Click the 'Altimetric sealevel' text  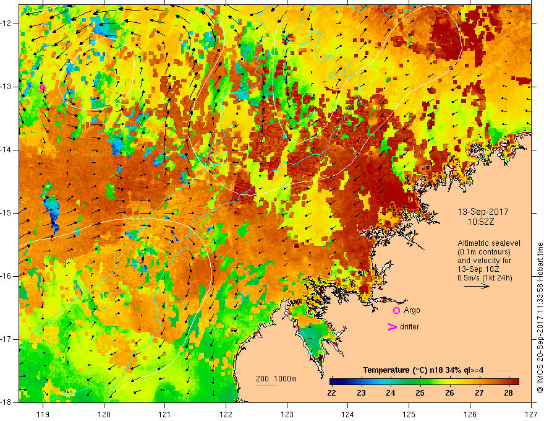click(489, 243)
